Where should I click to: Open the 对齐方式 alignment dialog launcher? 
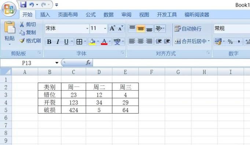click(x=208, y=52)
